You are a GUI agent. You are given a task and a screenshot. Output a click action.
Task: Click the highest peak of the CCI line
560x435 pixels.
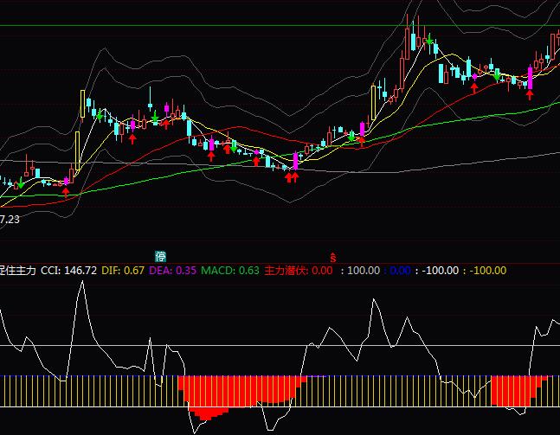(x=83, y=282)
